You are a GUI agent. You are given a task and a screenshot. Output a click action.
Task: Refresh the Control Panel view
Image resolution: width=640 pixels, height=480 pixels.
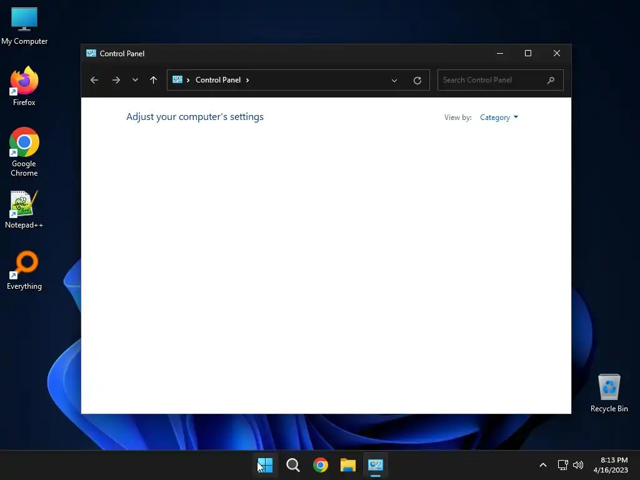tap(417, 81)
